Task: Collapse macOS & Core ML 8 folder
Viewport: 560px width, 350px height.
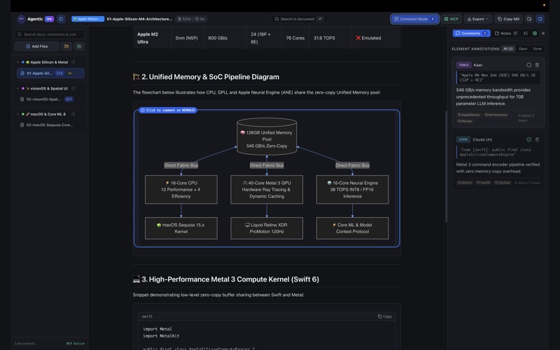Action: (18, 114)
